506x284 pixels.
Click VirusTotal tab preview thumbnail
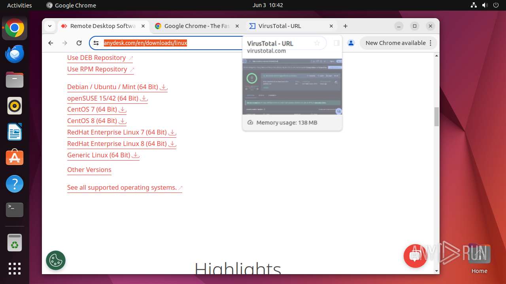tap(293, 87)
